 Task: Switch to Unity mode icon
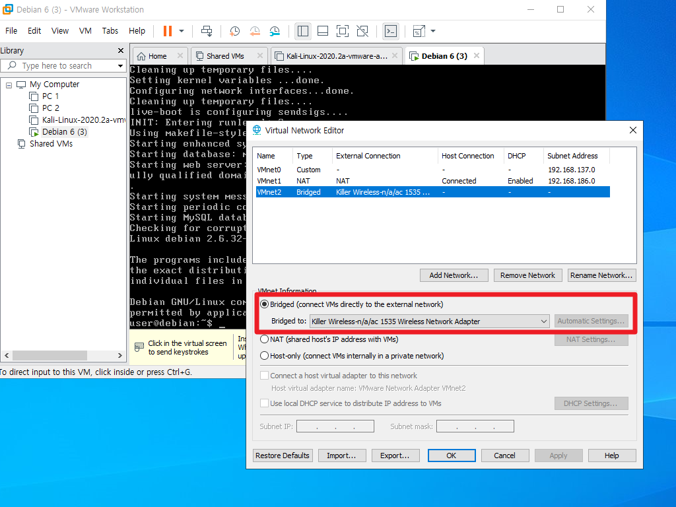(x=362, y=31)
